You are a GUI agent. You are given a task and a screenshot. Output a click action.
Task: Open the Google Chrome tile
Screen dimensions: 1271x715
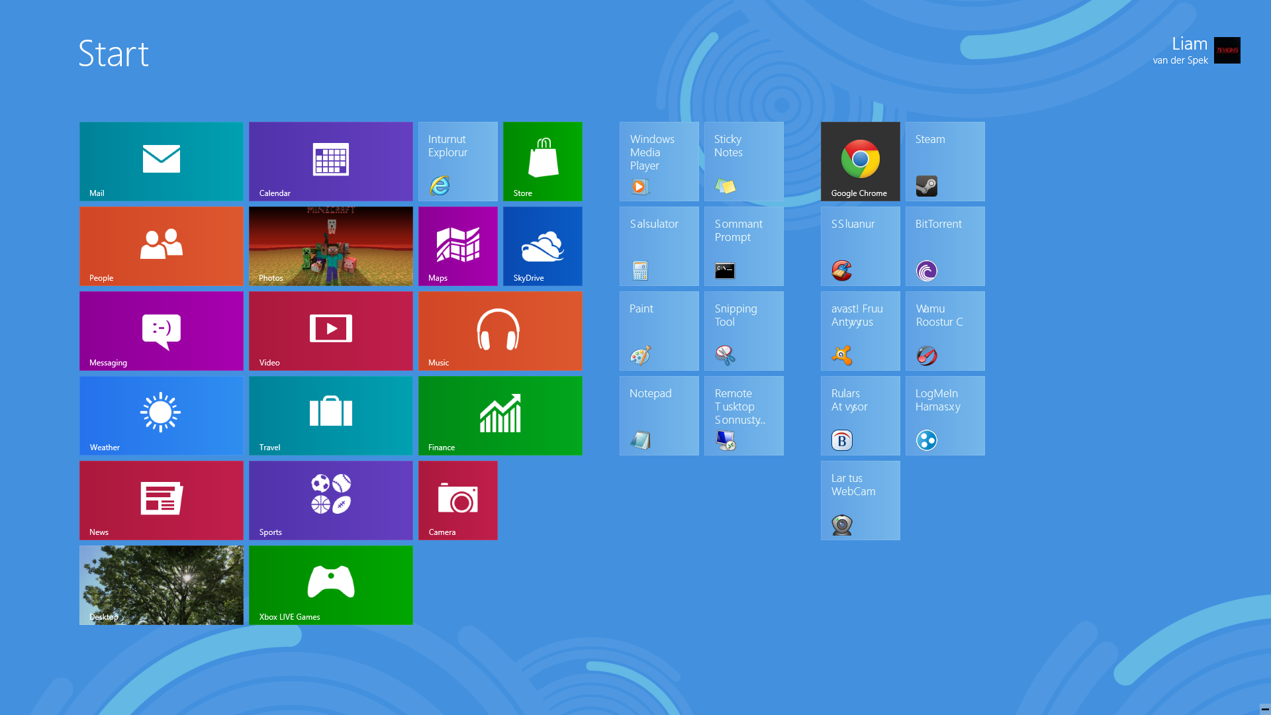(x=860, y=161)
